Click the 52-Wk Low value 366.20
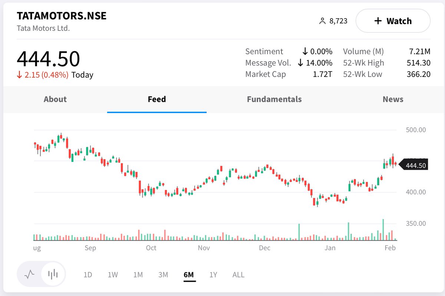 click(419, 74)
